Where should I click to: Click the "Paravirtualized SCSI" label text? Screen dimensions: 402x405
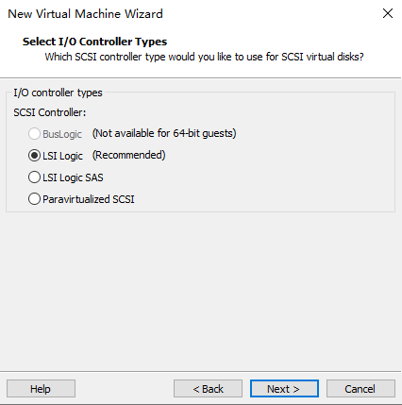(x=89, y=199)
